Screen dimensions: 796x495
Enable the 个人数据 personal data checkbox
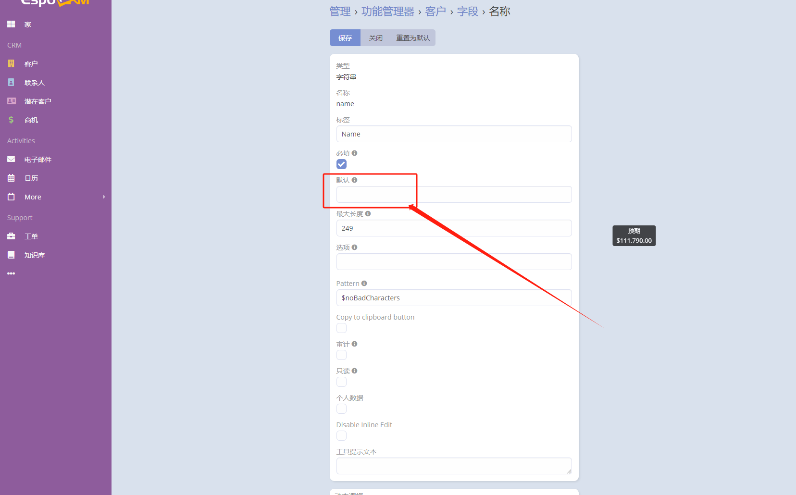pos(341,408)
